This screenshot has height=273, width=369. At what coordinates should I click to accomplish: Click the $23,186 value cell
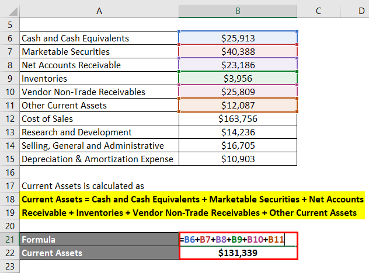(x=238, y=65)
